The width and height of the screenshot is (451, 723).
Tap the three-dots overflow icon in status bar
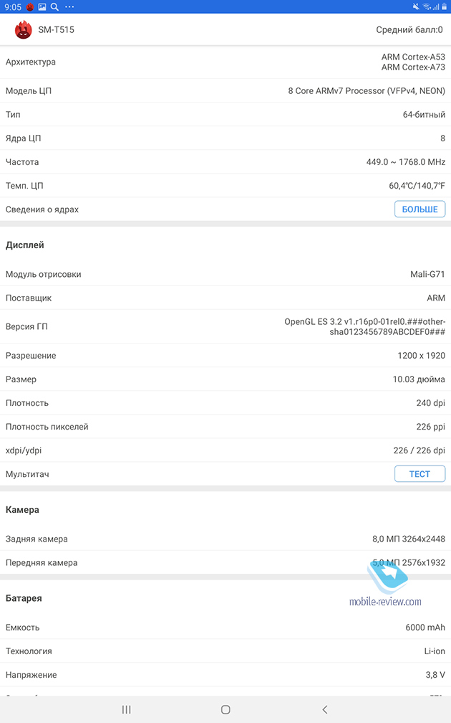pyautogui.click(x=69, y=6)
